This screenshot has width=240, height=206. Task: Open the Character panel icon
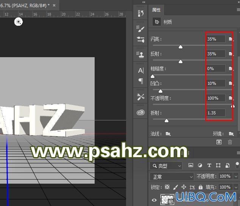(x=141, y=70)
